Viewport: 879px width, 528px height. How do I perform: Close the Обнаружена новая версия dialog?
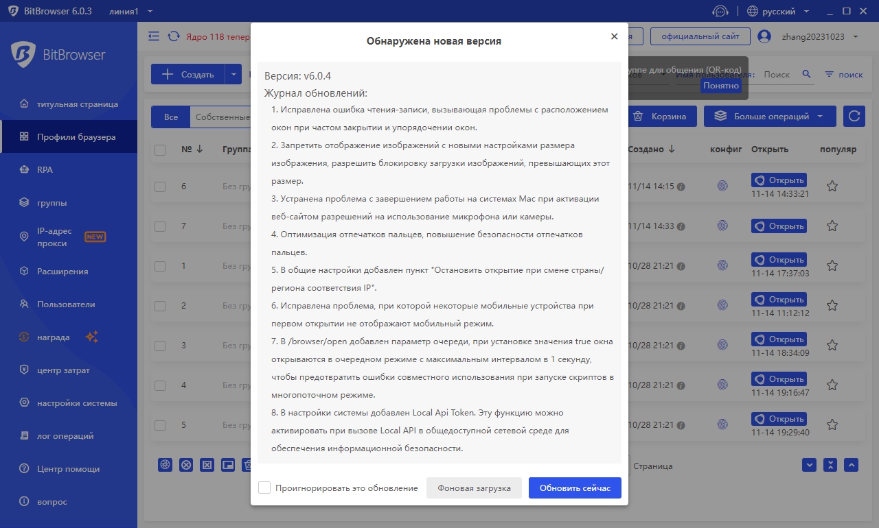click(x=614, y=36)
